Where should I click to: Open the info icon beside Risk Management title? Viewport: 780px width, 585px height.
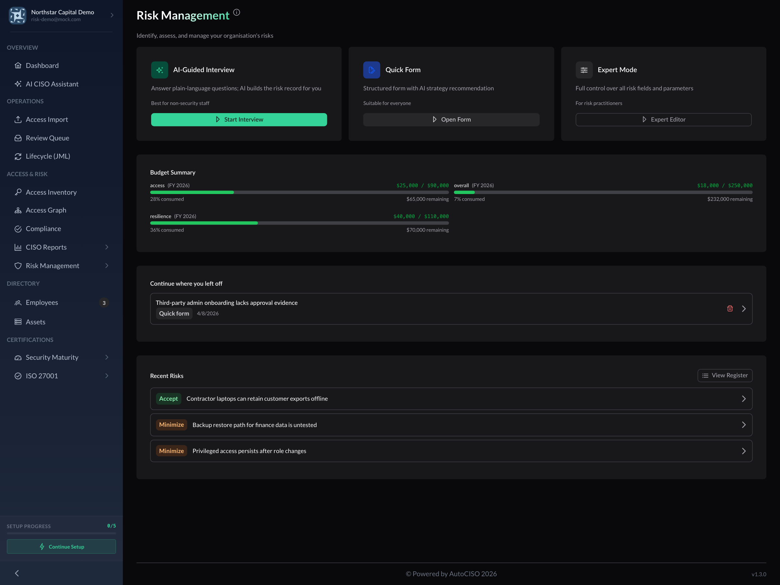237,12
